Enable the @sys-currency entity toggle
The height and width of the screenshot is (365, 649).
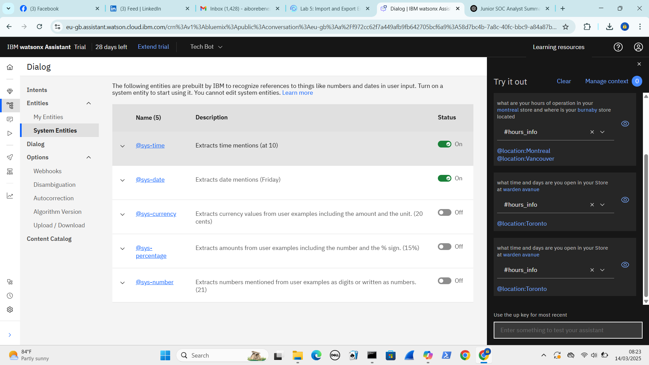click(444, 212)
